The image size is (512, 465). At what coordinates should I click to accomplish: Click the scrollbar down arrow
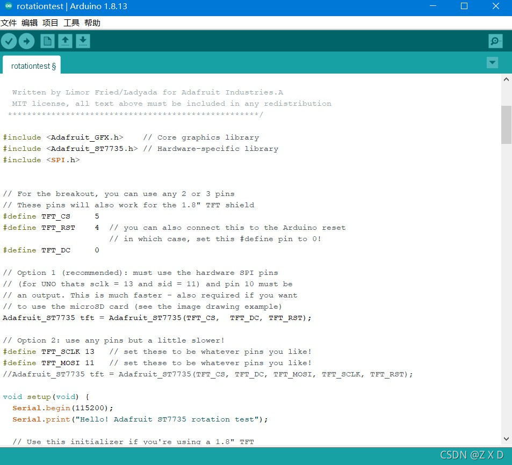coord(506,439)
